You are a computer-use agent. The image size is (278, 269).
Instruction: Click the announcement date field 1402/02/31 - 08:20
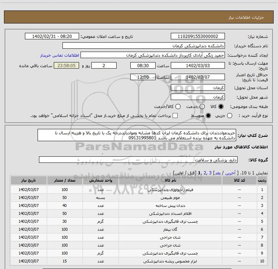click(52, 36)
